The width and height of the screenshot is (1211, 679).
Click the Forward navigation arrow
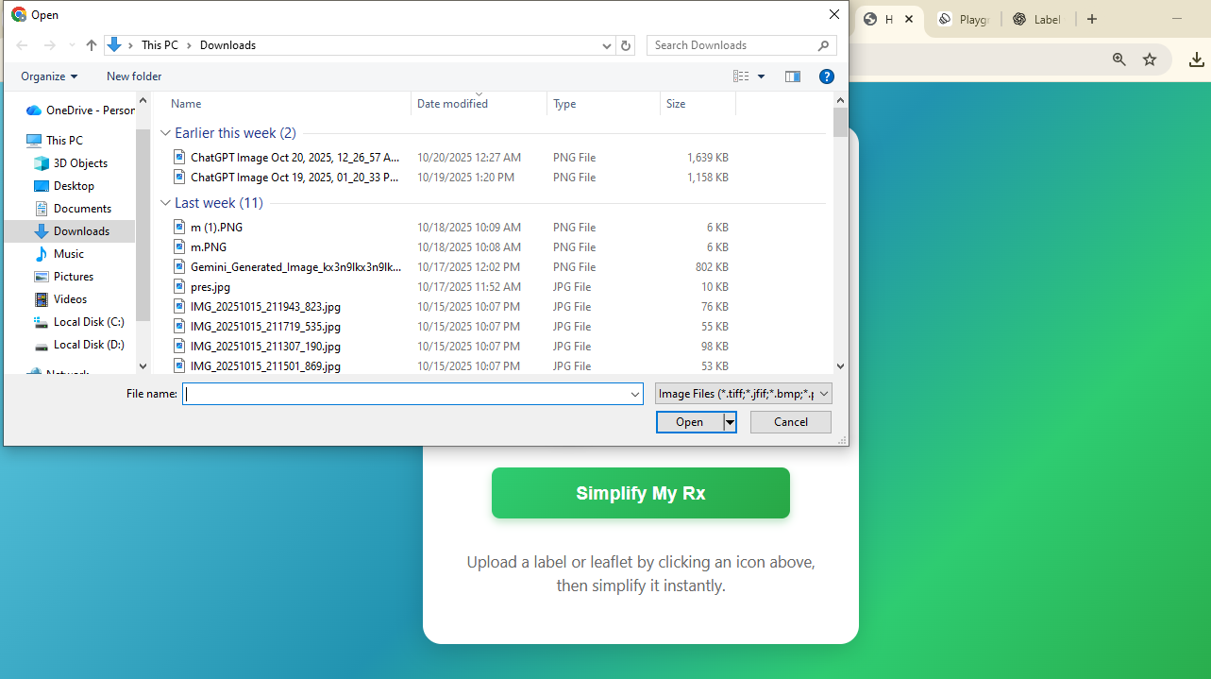[49, 45]
